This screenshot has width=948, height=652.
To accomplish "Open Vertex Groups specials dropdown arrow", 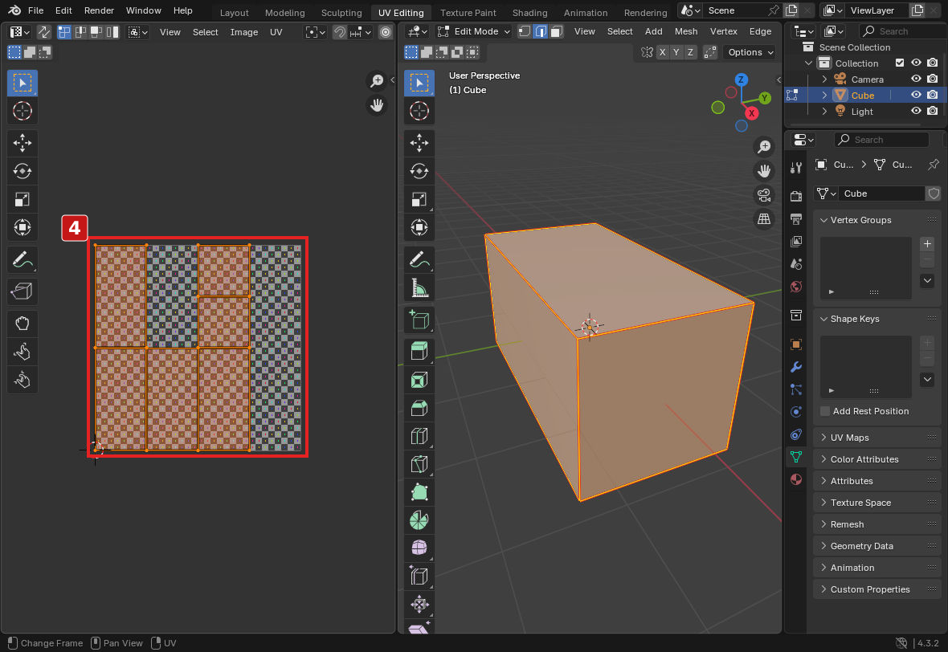I will (x=927, y=280).
